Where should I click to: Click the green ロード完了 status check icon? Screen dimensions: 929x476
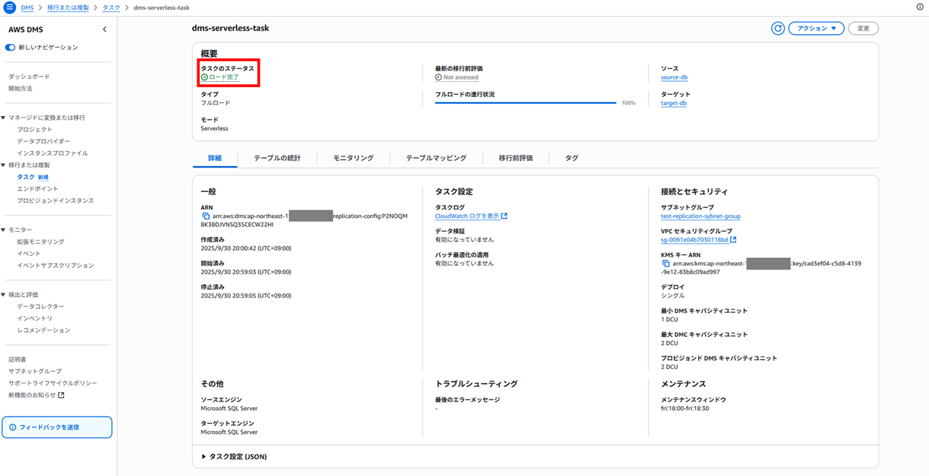coord(205,77)
